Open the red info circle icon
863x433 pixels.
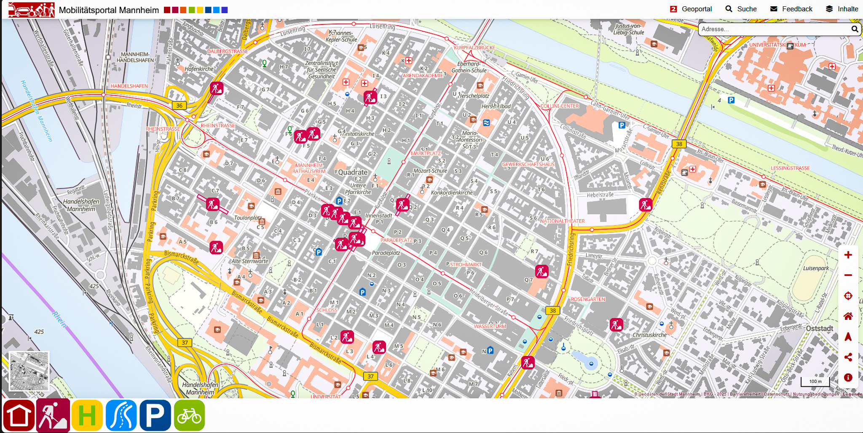point(848,377)
